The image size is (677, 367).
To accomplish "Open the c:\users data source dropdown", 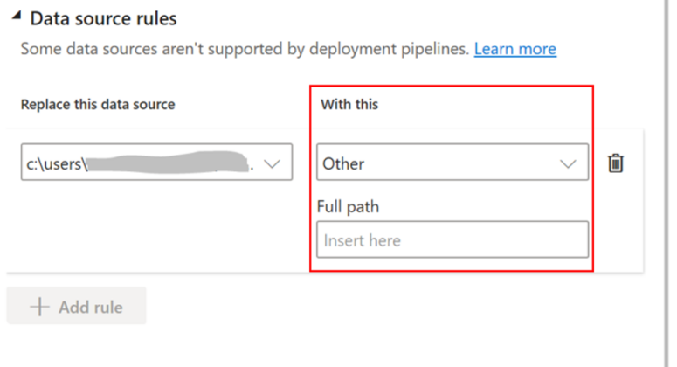I will [156, 163].
